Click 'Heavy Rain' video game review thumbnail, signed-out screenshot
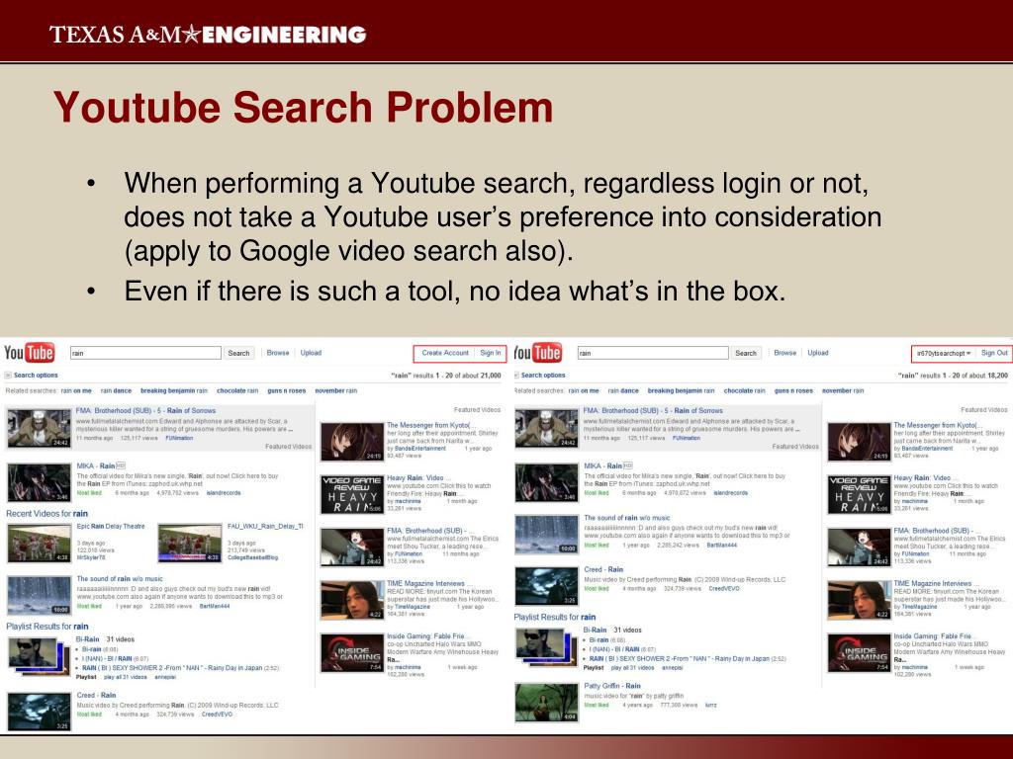 click(352, 494)
